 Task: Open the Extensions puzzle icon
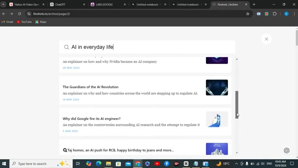pyautogui.click(x=274, y=14)
